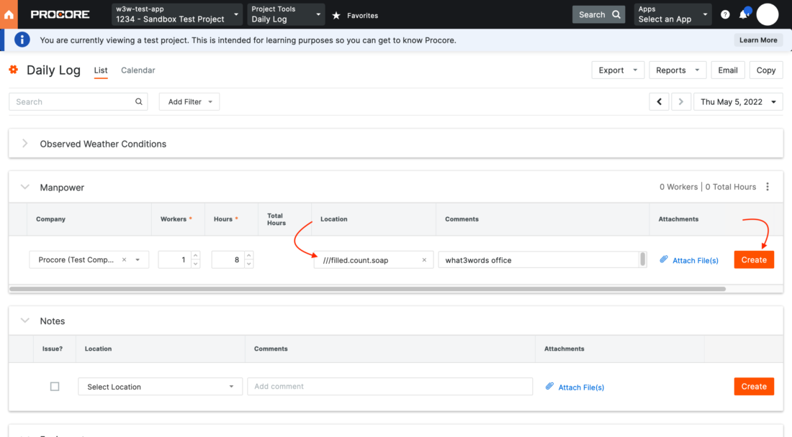Click the ///filled.count.soap location field
The image size is (792, 437).
(373, 260)
